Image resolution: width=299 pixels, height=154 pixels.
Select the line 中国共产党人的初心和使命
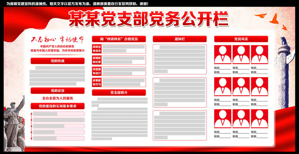click(57, 47)
